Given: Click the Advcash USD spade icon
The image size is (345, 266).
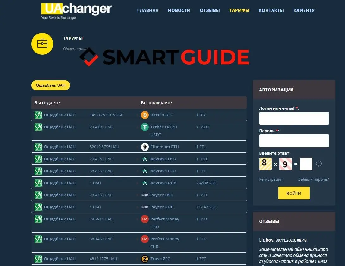Looking at the screenshot, I should (x=145, y=159).
